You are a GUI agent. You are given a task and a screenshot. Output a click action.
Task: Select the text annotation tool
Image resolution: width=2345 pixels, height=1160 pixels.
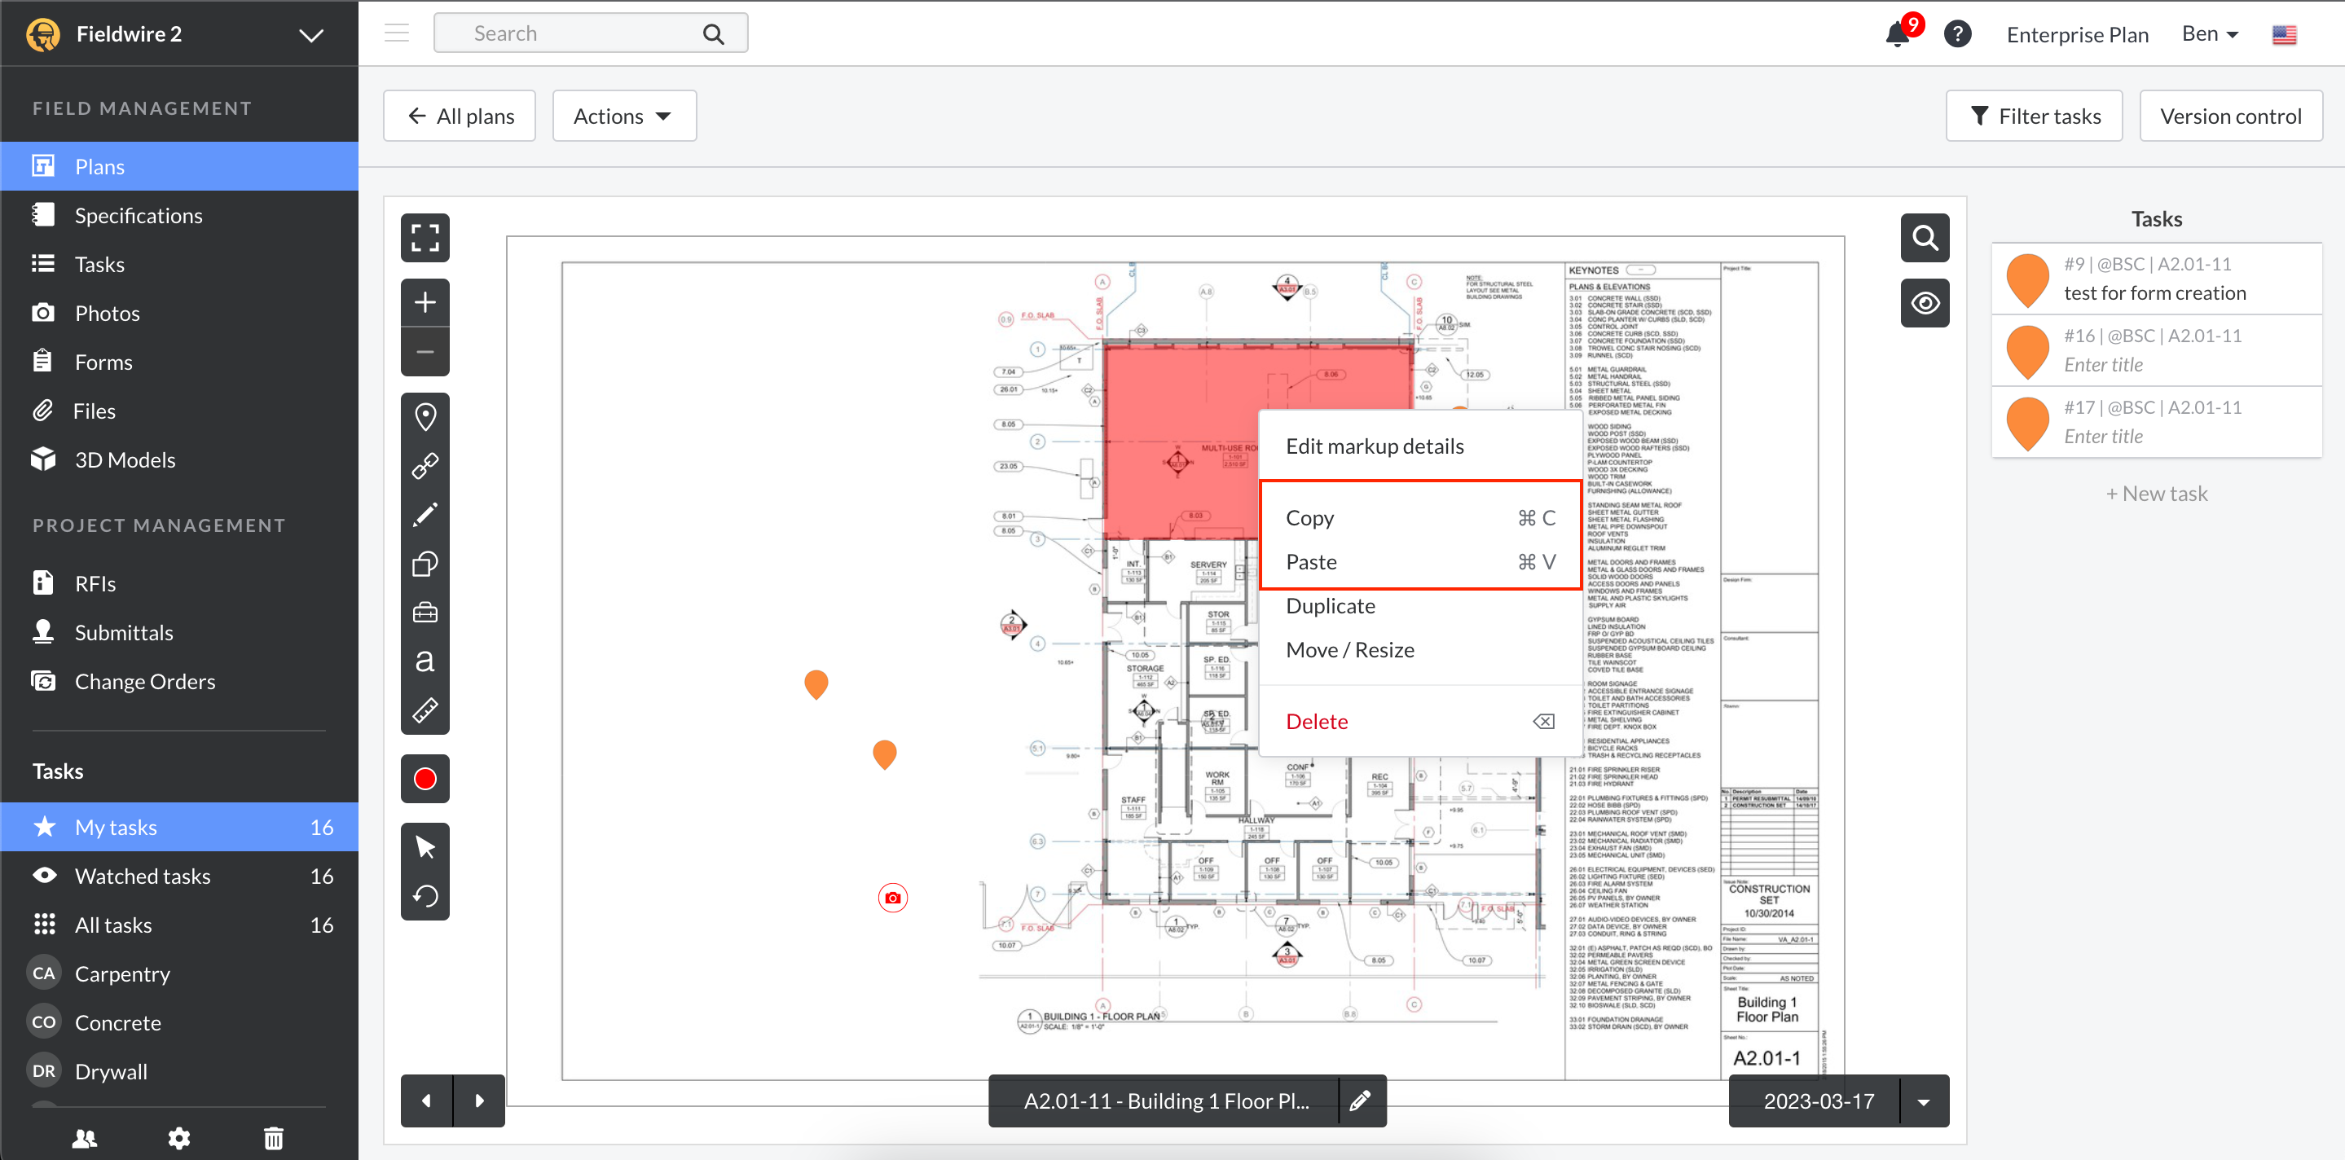click(425, 661)
